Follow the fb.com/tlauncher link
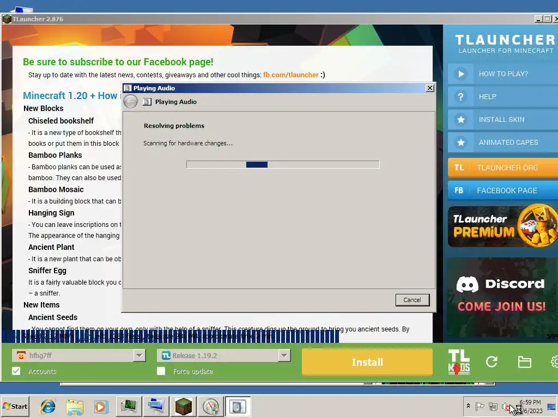The image size is (558, 418). point(290,75)
